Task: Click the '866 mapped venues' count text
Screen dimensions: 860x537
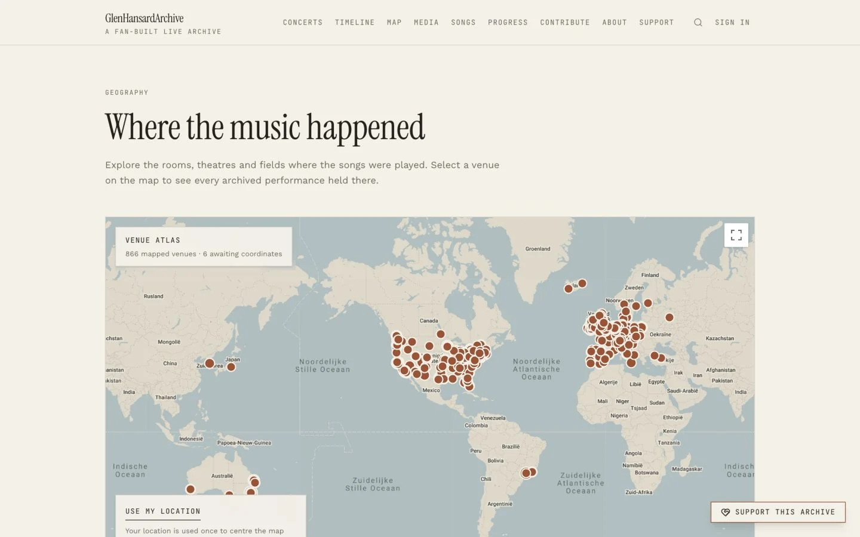Action: pos(161,254)
